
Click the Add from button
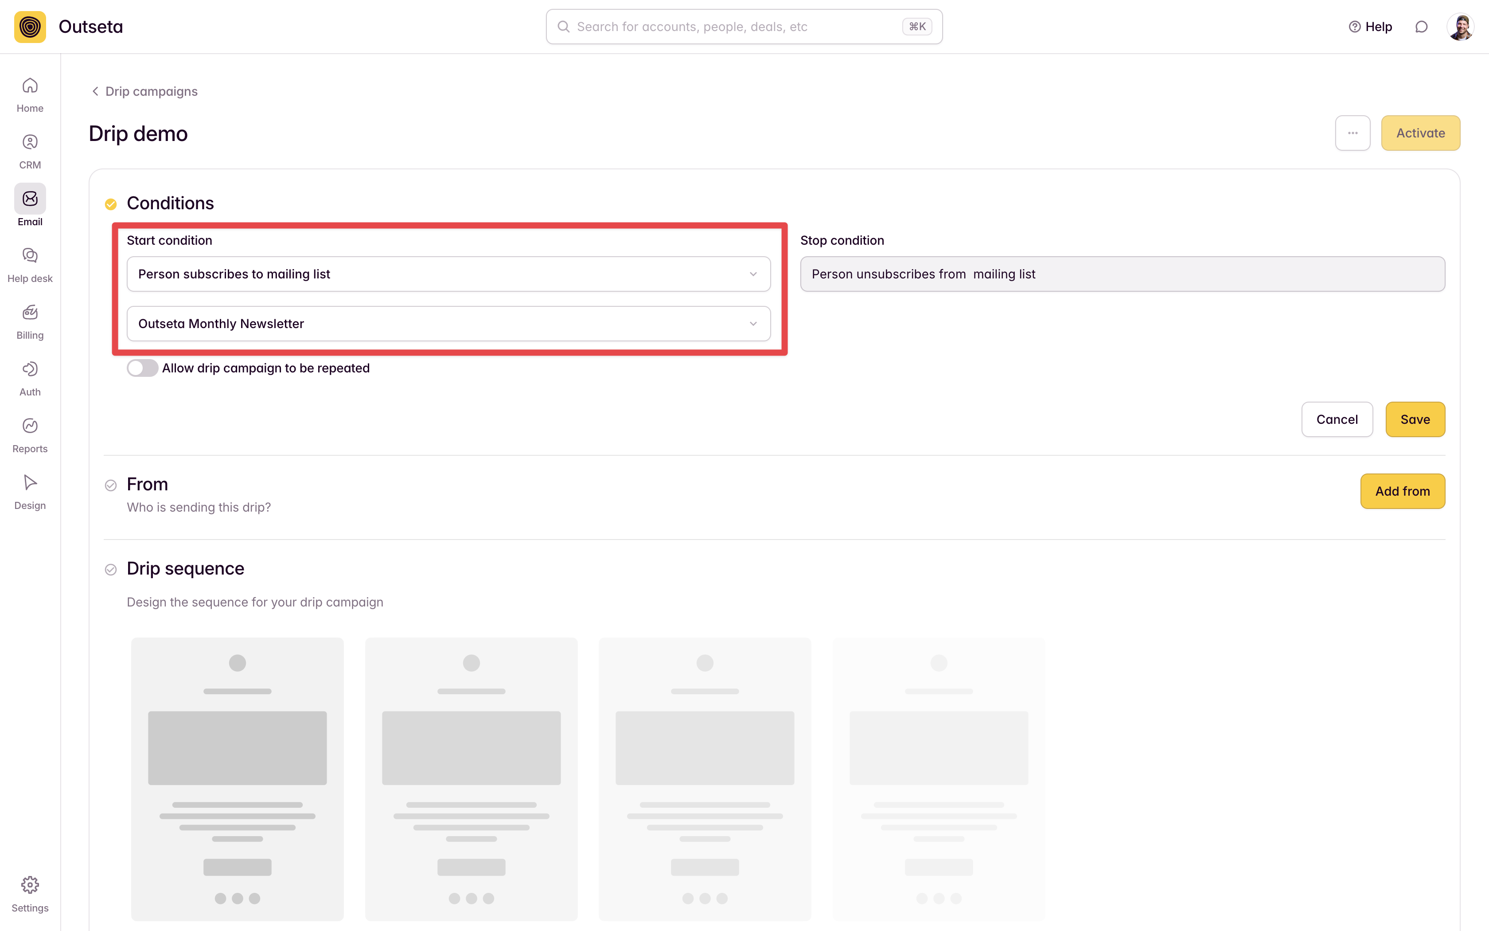point(1402,491)
